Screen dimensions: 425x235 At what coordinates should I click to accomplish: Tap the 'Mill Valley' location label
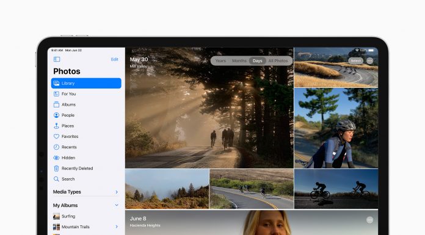[138, 66]
